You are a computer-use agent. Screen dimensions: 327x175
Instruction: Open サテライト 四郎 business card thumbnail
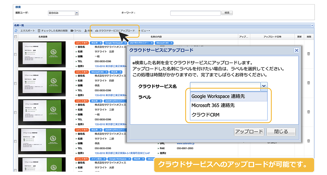[42, 83]
